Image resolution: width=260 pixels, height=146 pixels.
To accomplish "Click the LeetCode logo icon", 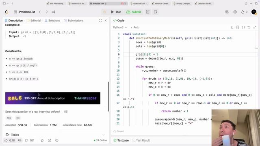I will pos(6,12).
